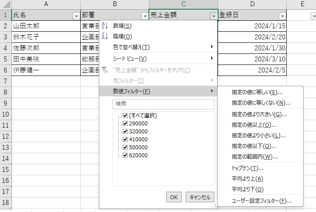The width and height of the screenshot is (316, 212).
Task: Uncheck the 290000 checkbox
Action: coord(125,124)
